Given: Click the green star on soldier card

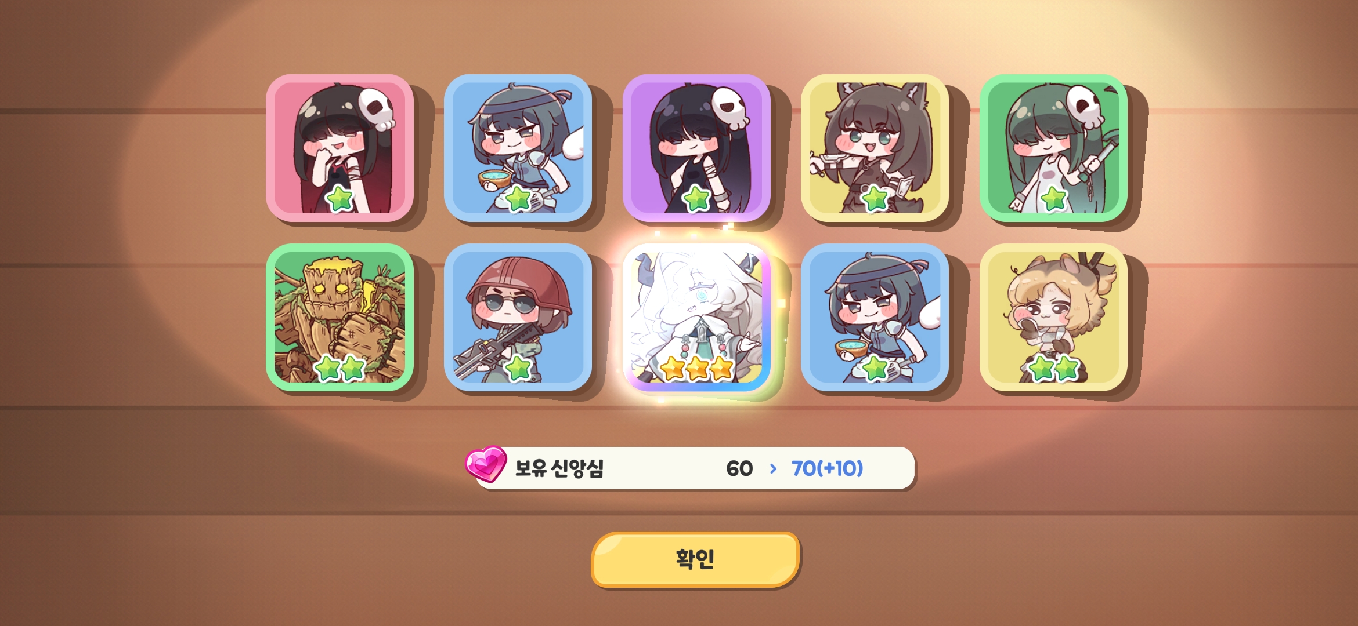Looking at the screenshot, I should pyautogui.click(x=518, y=368).
